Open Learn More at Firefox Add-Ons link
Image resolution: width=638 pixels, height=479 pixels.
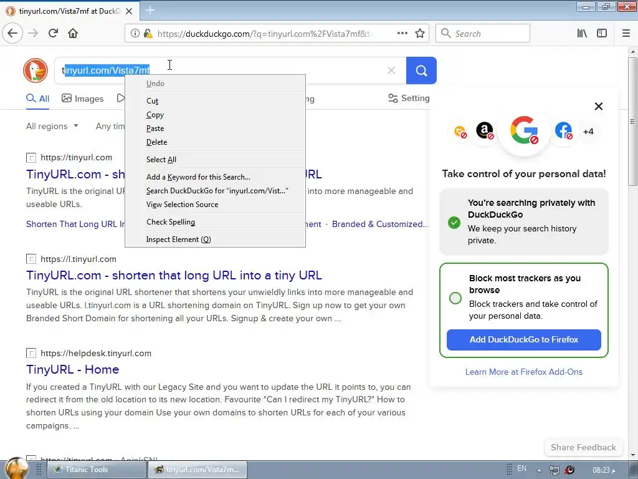tap(523, 372)
